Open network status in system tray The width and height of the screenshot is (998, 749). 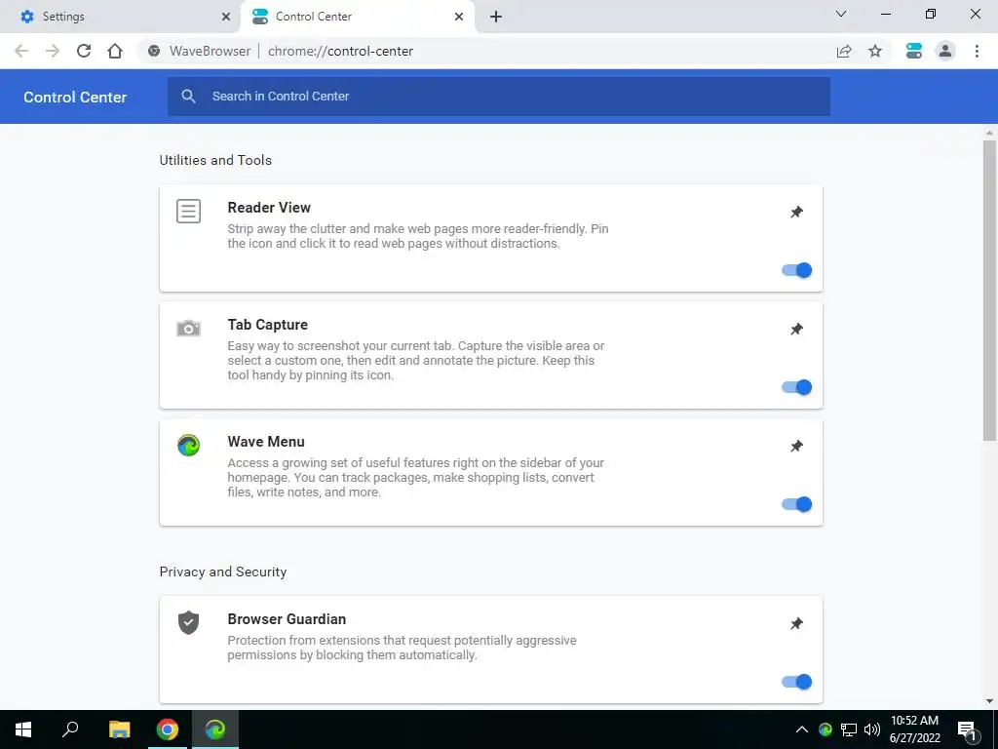(x=849, y=729)
